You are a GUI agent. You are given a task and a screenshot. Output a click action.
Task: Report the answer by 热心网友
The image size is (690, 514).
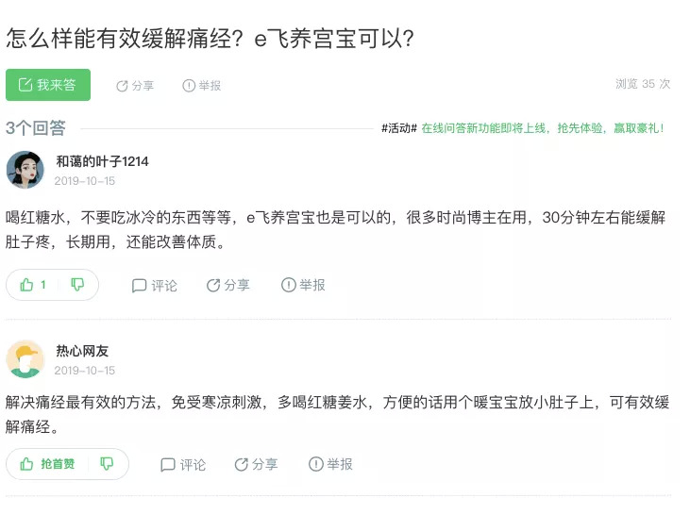[330, 464]
